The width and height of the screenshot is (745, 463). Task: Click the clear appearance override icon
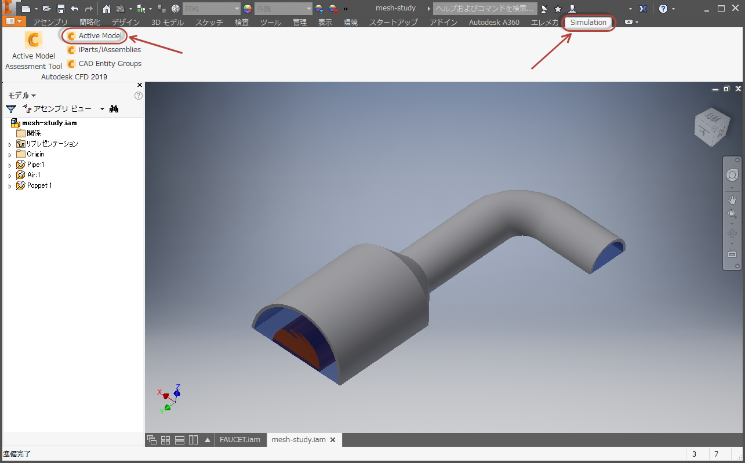pyautogui.click(x=333, y=9)
